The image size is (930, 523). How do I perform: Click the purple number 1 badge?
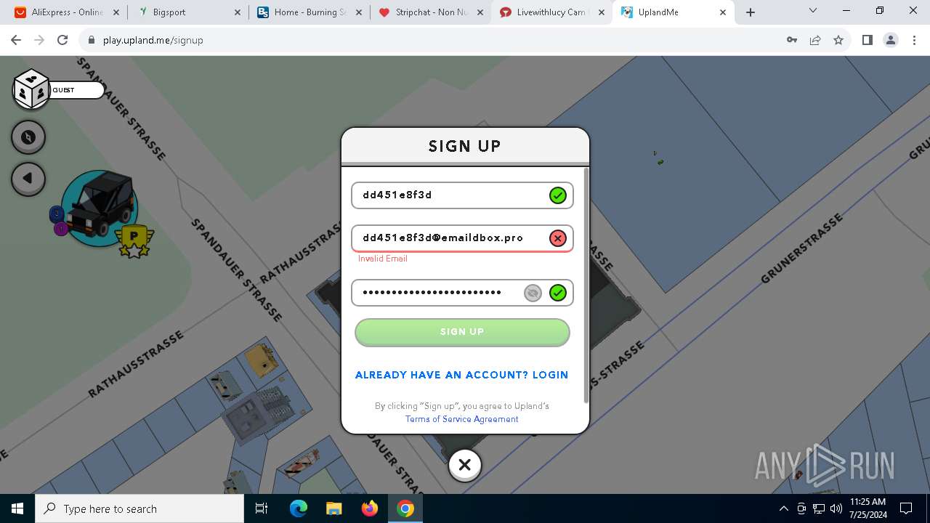pos(61,229)
